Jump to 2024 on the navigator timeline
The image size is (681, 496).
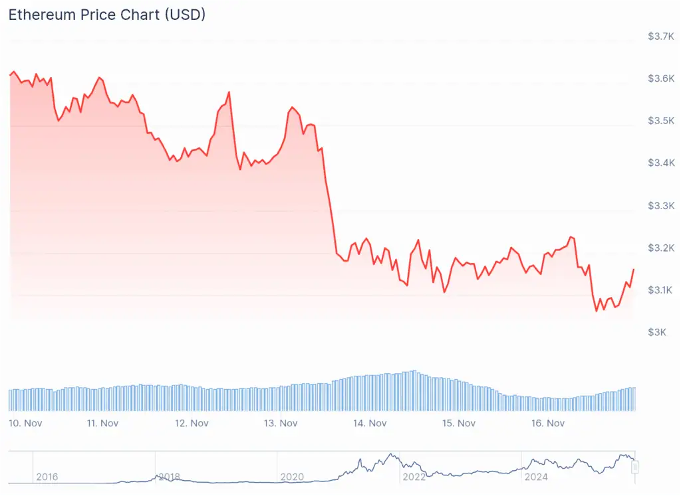tap(536, 477)
